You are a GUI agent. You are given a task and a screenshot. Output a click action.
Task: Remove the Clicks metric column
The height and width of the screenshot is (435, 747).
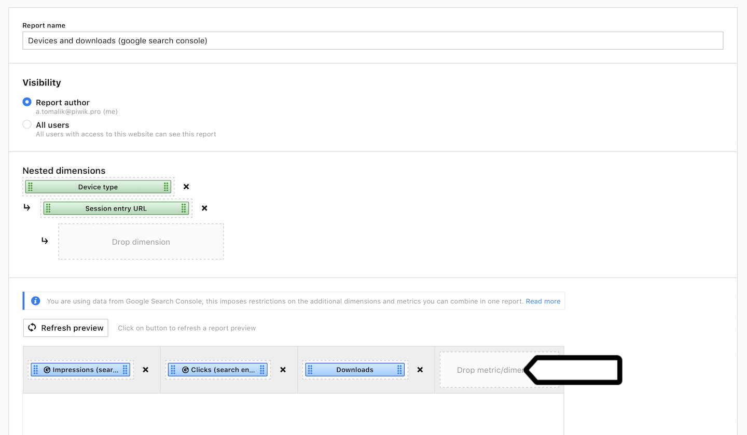tap(283, 370)
